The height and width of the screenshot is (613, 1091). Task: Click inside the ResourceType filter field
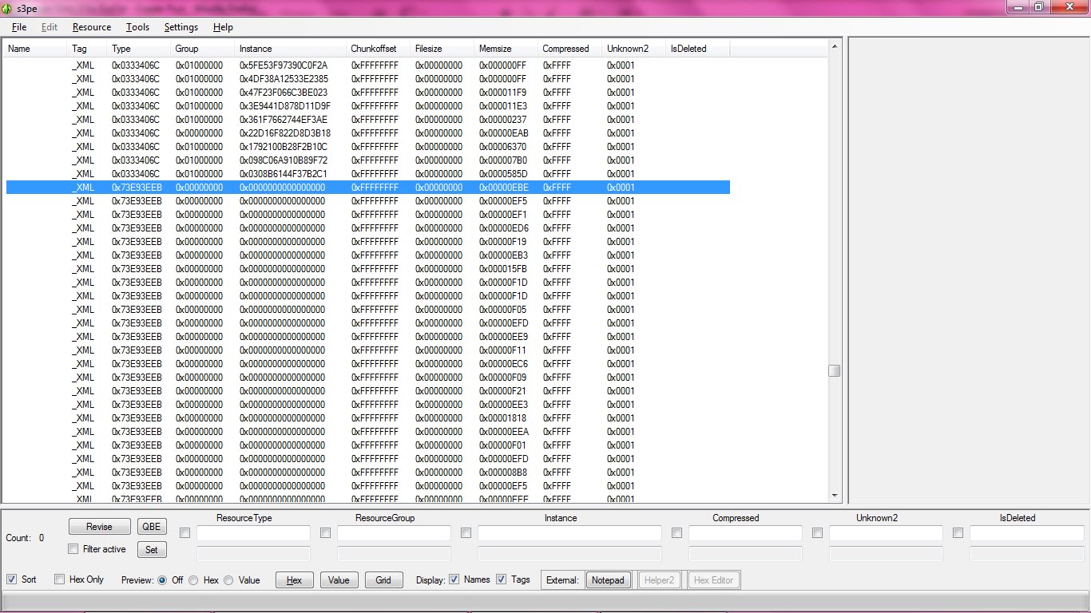(x=253, y=532)
